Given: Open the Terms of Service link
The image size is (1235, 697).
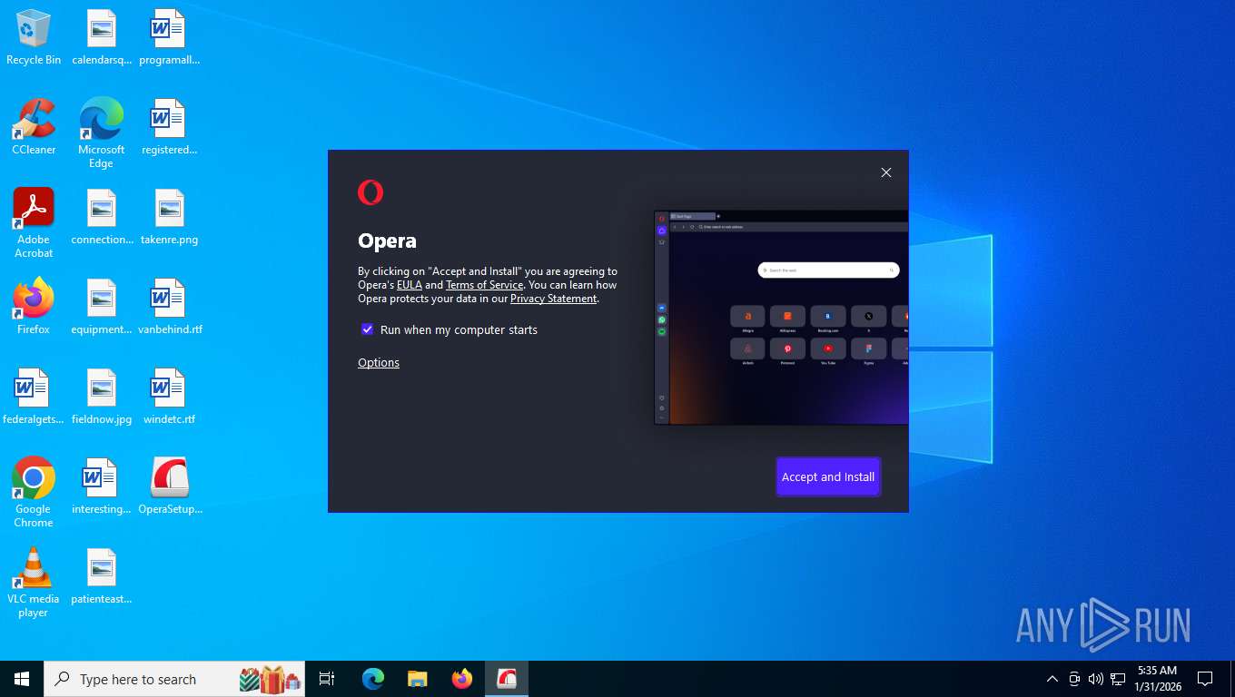Looking at the screenshot, I should pyautogui.click(x=484, y=285).
